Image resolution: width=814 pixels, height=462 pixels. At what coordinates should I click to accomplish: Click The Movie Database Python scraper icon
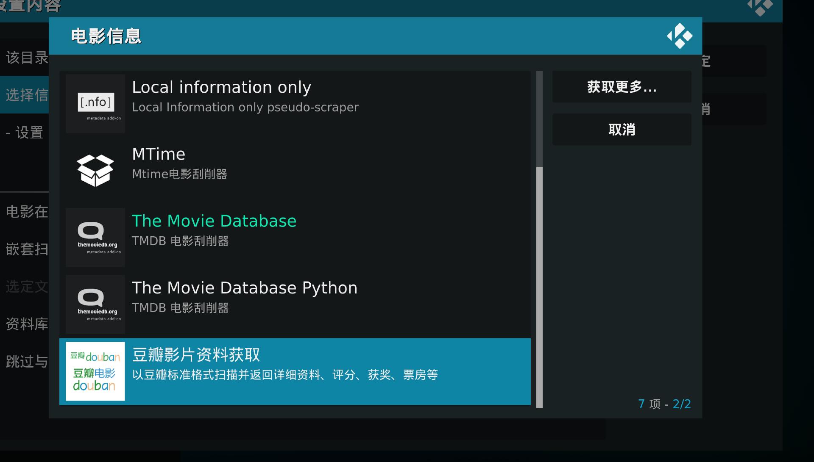95,304
